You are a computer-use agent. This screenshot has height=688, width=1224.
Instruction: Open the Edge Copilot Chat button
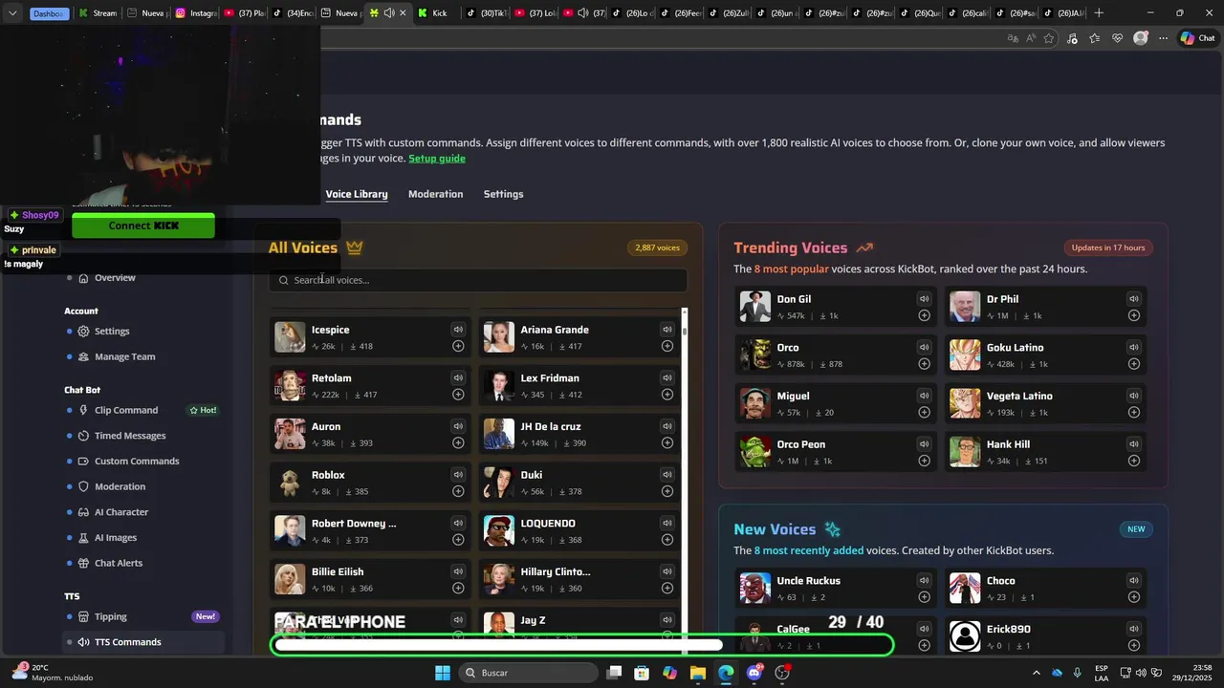1197,38
